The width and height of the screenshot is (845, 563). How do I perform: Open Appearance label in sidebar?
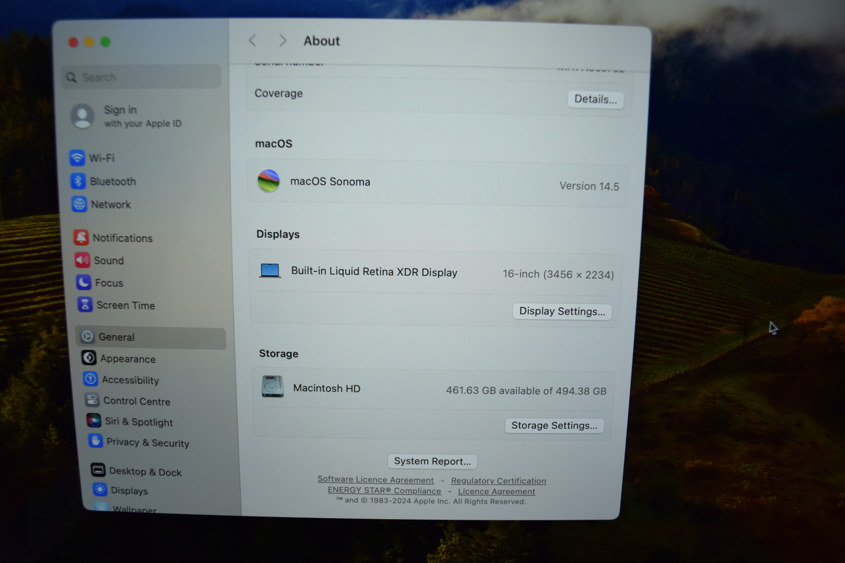(128, 359)
